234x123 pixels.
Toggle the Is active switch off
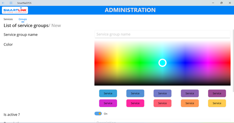tap(98, 114)
